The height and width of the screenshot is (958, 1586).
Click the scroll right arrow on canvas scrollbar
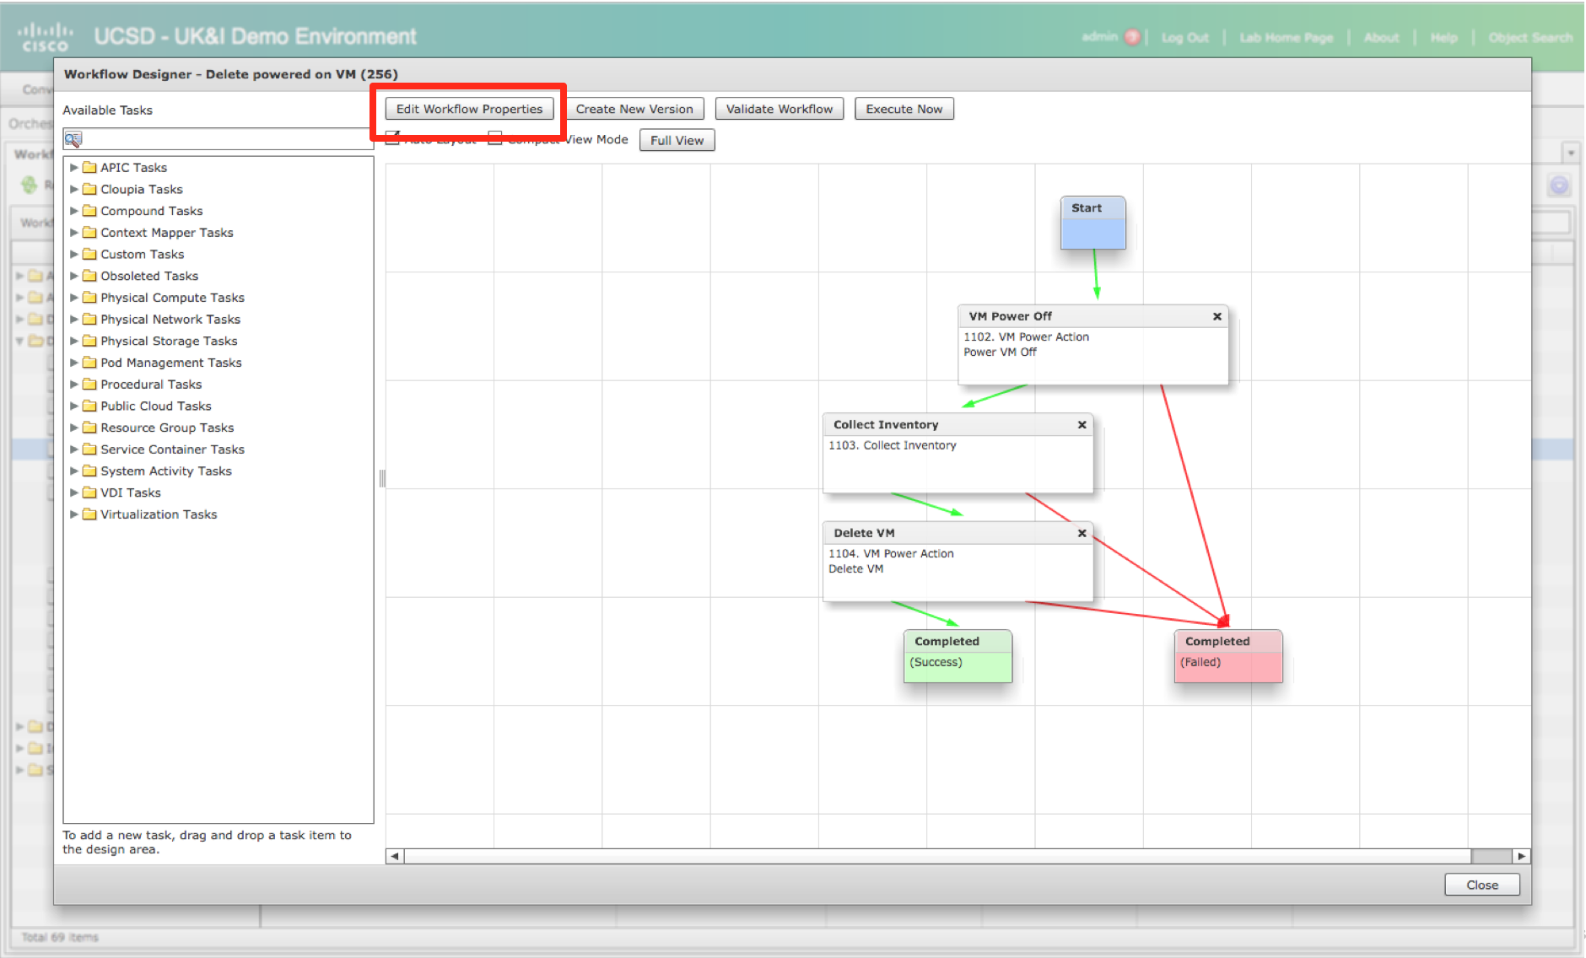point(1521,856)
